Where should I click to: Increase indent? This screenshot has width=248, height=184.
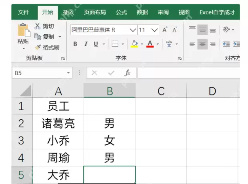236,44
